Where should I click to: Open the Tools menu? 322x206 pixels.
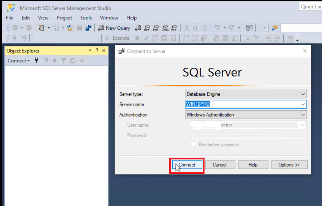coord(86,18)
